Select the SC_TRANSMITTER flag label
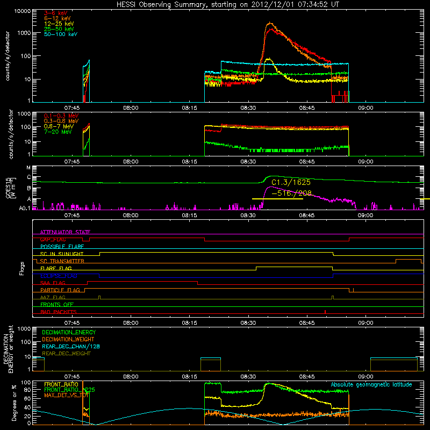This screenshot has height=430, width=430. (x=62, y=261)
